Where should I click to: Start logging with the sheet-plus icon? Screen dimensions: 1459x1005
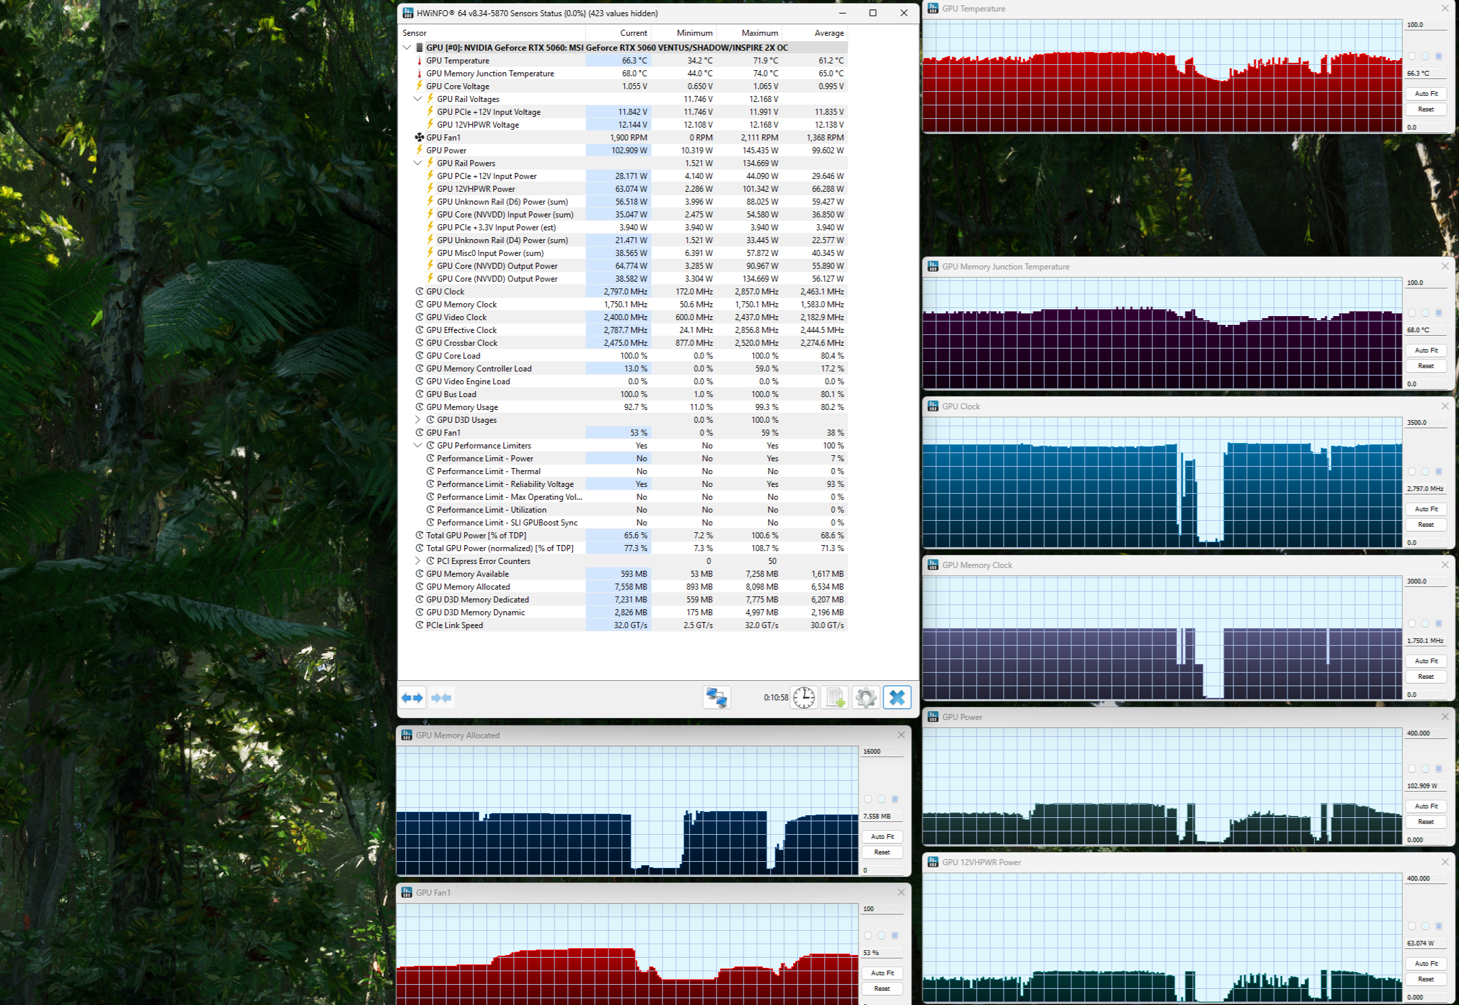pos(835,698)
